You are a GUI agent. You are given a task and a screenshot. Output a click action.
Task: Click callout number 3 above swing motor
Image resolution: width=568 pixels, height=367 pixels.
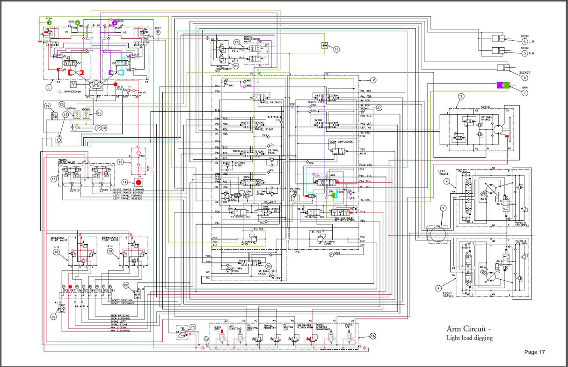[x=461, y=96]
